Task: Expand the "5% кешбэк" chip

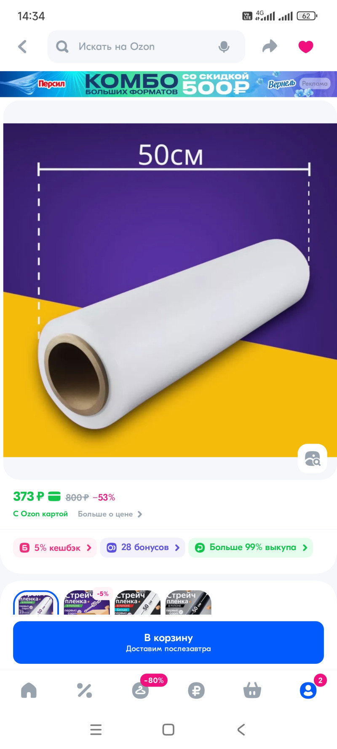Action: point(55,548)
